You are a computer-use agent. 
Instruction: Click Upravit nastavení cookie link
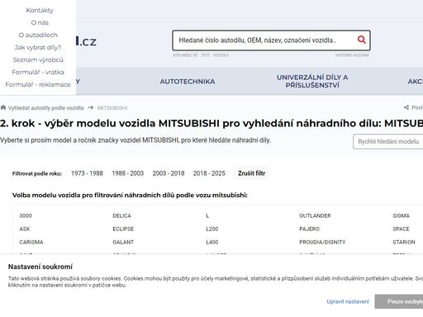point(348,301)
